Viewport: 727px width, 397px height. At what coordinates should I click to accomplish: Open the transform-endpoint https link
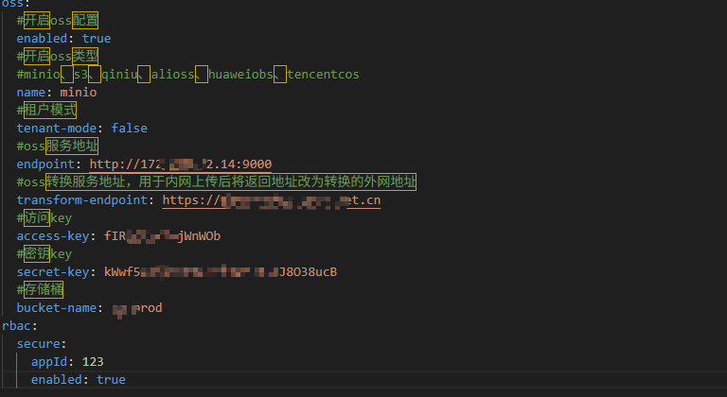[x=272, y=200]
